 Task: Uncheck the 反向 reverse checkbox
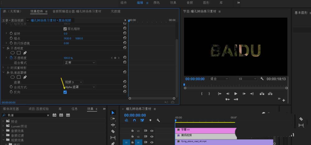point(65,92)
